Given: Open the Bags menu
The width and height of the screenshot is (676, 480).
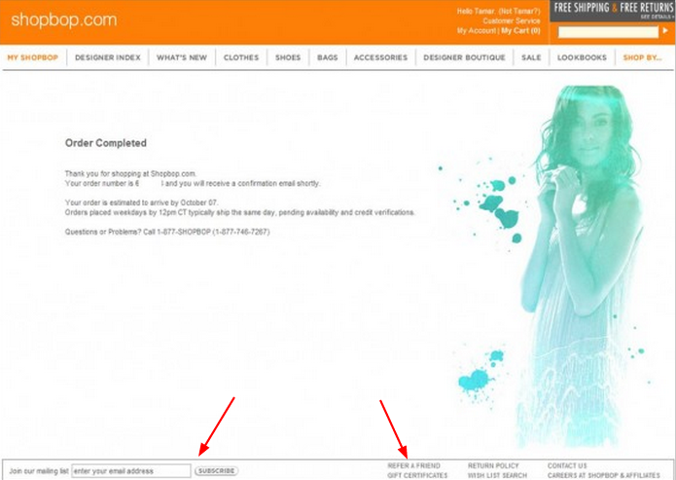Looking at the screenshot, I should coord(328,57).
